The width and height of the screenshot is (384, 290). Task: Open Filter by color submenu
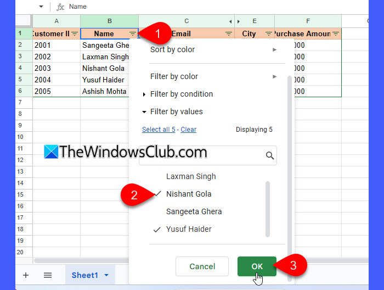coord(213,76)
